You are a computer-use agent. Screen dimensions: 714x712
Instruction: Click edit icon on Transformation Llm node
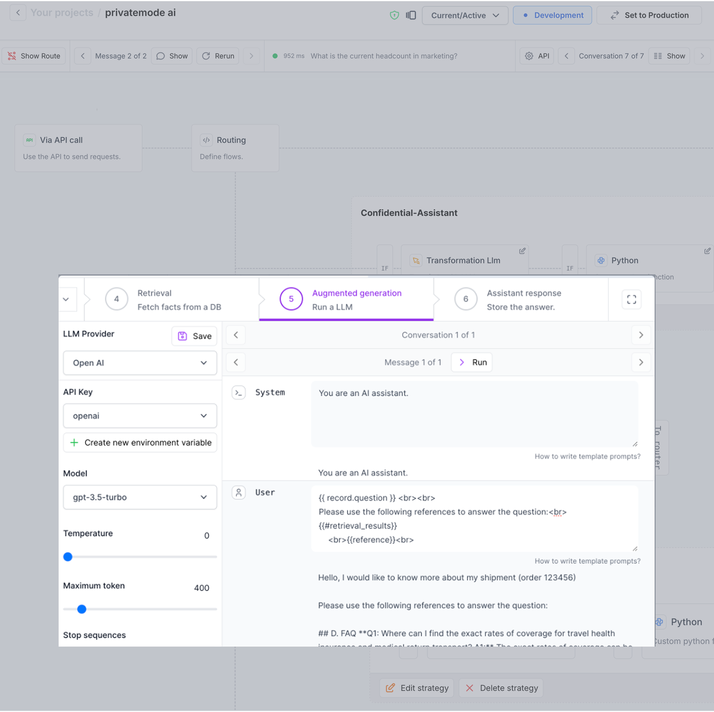point(522,251)
